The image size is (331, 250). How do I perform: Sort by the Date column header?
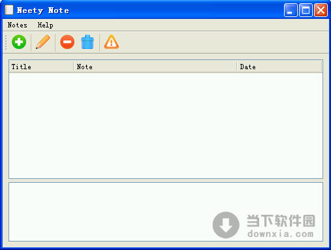279,67
